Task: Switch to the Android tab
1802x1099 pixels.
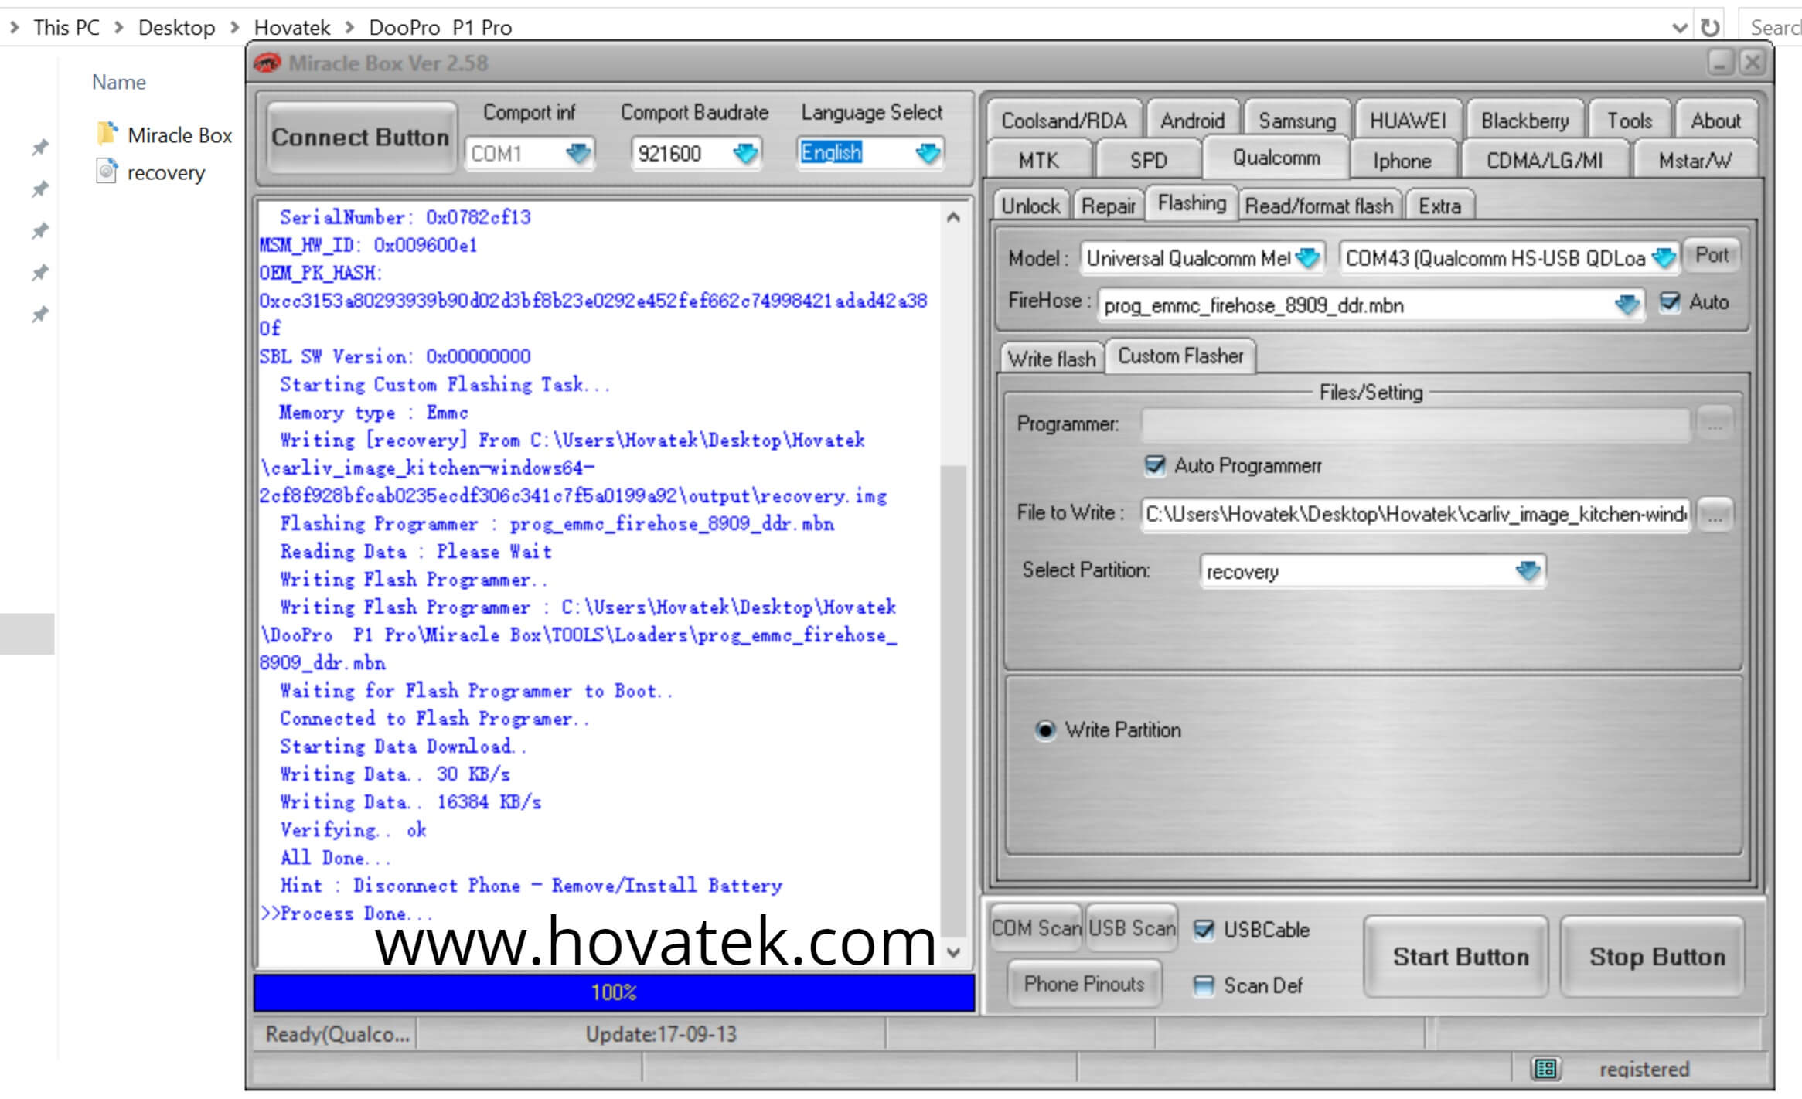Action: (x=1193, y=121)
